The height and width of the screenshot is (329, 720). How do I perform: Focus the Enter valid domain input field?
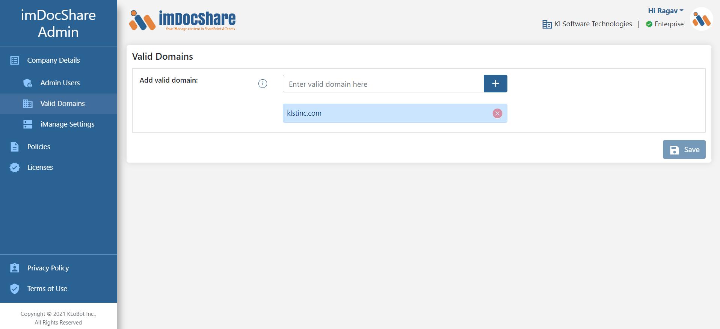point(383,83)
